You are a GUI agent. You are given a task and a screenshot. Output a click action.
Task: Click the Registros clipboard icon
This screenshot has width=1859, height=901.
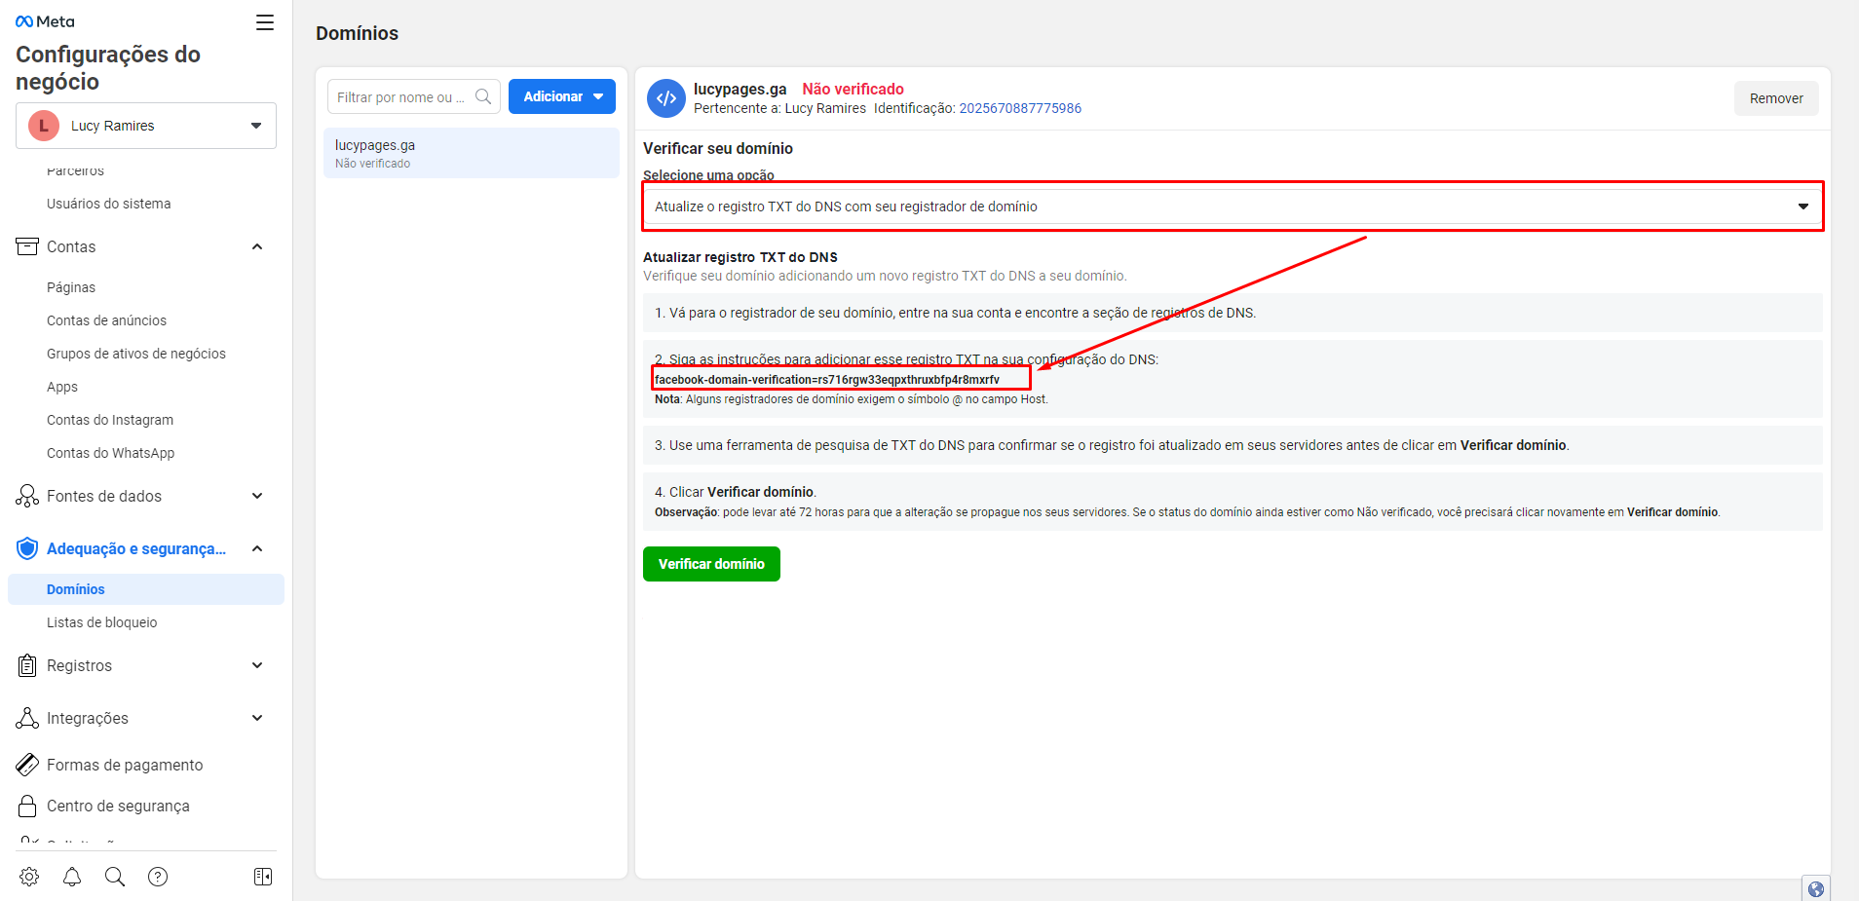click(x=27, y=665)
